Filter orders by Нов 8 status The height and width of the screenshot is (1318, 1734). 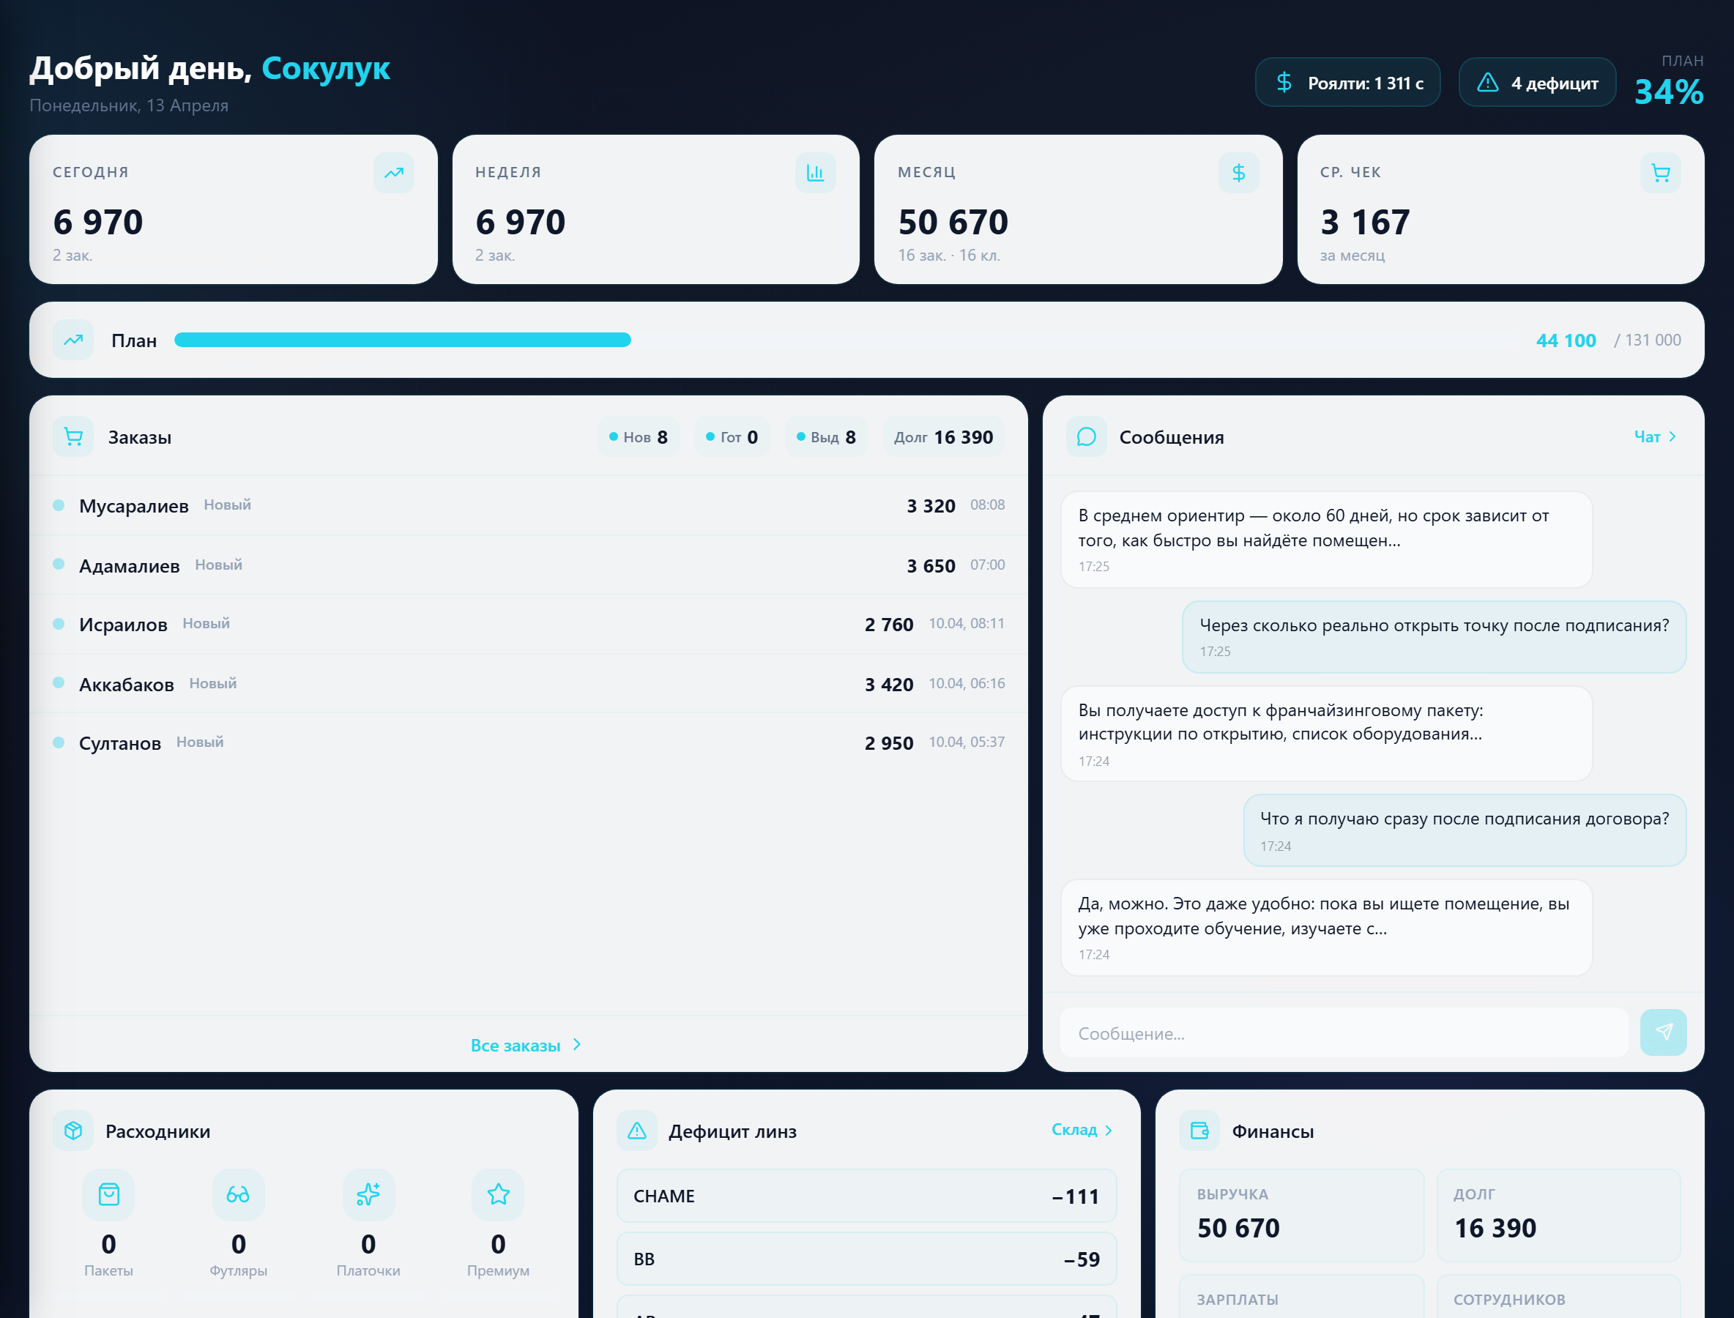[x=637, y=437]
